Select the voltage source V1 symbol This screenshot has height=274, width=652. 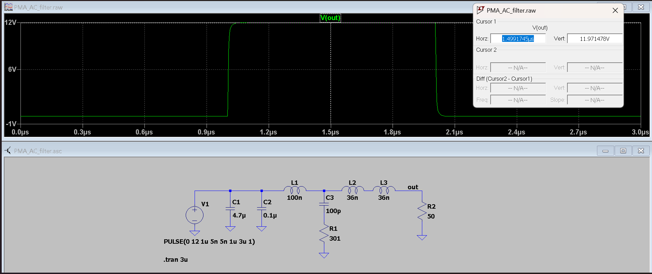tap(194, 215)
